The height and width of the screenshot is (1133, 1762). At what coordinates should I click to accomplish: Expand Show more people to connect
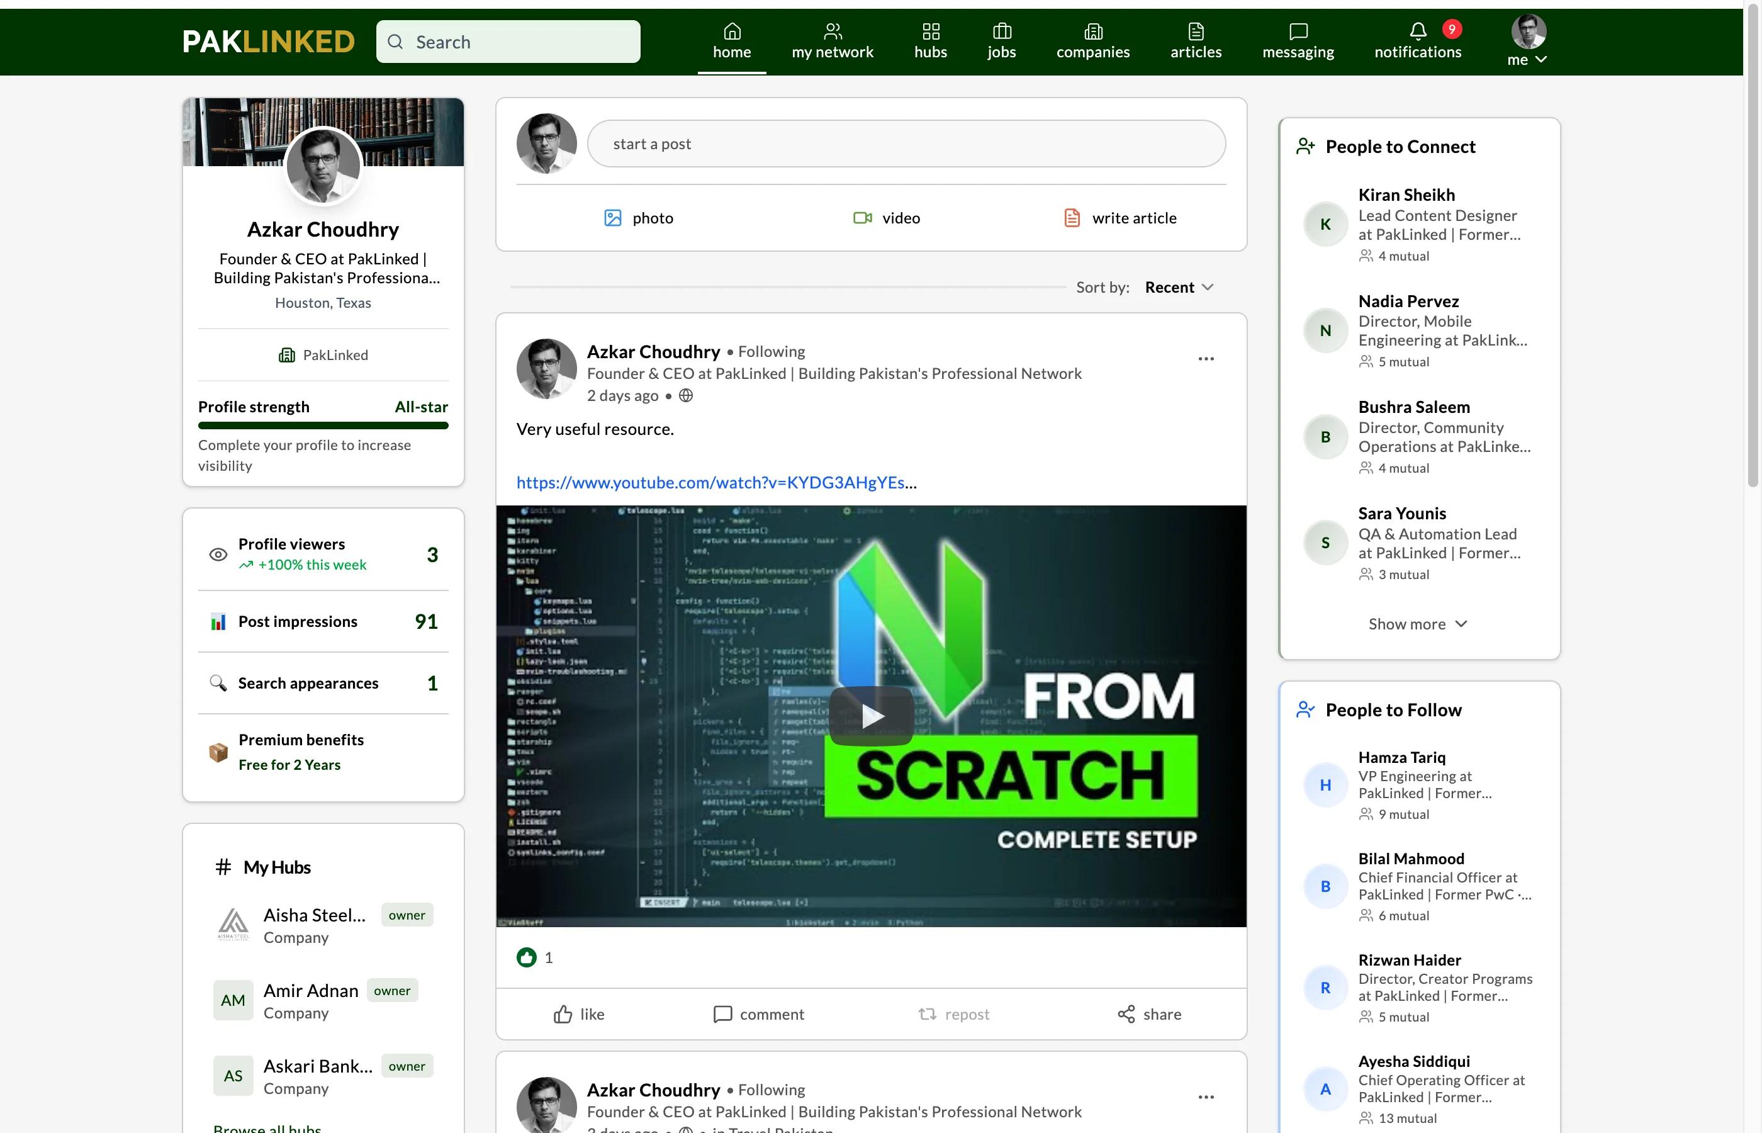(1418, 623)
